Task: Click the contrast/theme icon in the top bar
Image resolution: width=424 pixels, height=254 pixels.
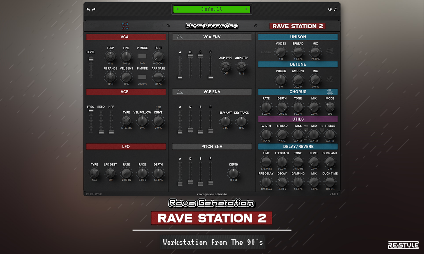Action: tap(330, 9)
